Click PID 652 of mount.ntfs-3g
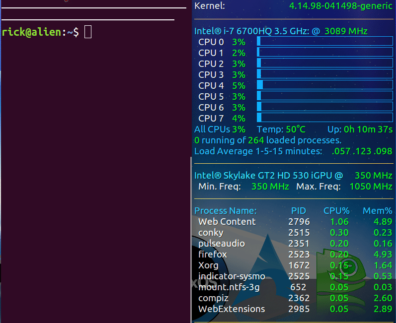396x323 pixels. pos(298,287)
